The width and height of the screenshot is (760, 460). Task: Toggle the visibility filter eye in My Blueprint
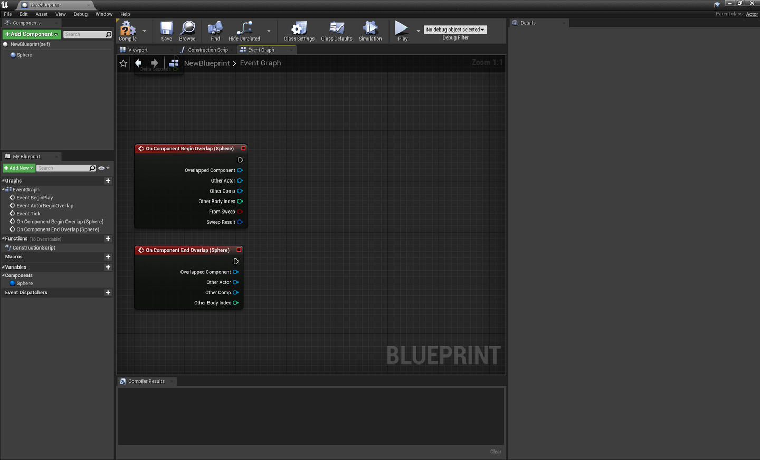coord(102,168)
